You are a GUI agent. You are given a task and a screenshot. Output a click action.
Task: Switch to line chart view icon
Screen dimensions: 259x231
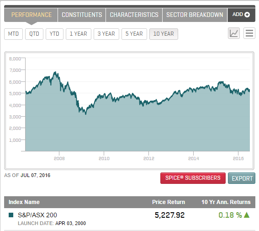tap(234, 33)
